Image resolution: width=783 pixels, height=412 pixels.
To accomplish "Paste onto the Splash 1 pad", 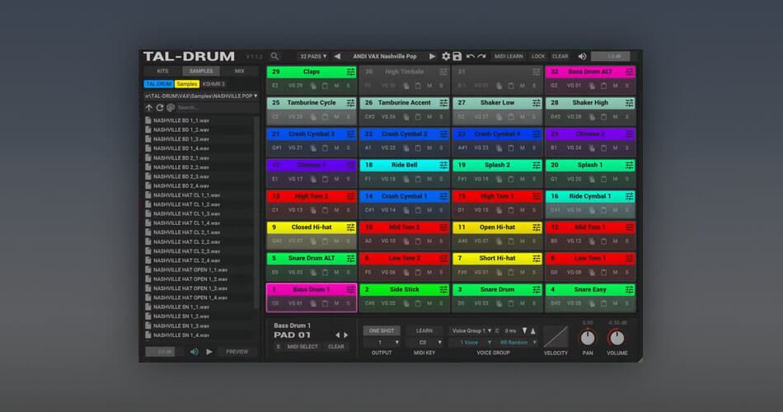I will click(603, 180).
